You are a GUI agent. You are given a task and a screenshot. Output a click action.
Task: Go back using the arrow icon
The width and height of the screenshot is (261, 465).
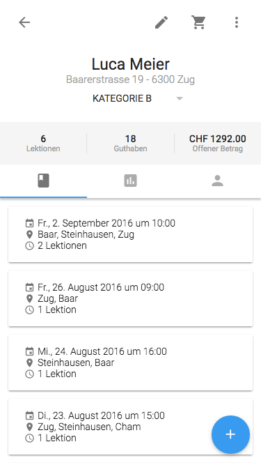click(24, 22)
